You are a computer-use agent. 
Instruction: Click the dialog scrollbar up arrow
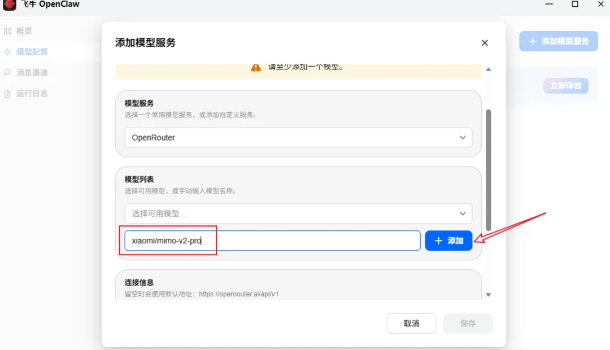pyautogui.click(x=489, y=69)
